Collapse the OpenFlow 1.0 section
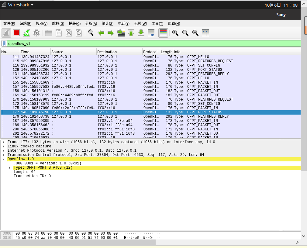 click(x=4, y=159)
